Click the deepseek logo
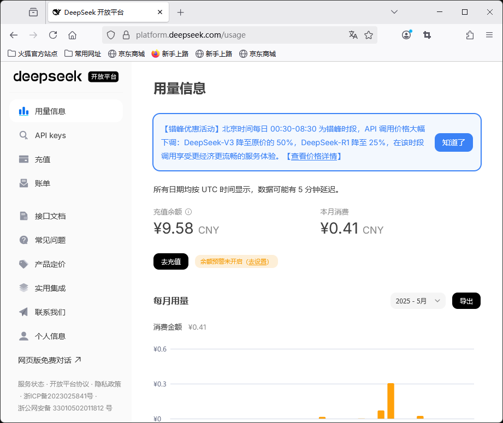The image size is (503, 423). tap(48, 76)
